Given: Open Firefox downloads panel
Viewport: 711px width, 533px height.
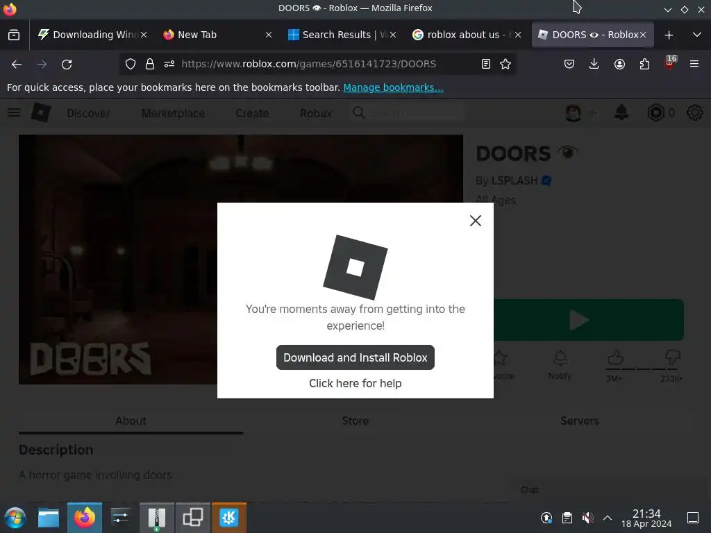Looking at the screenshot, I should click(x=594, y=65).
